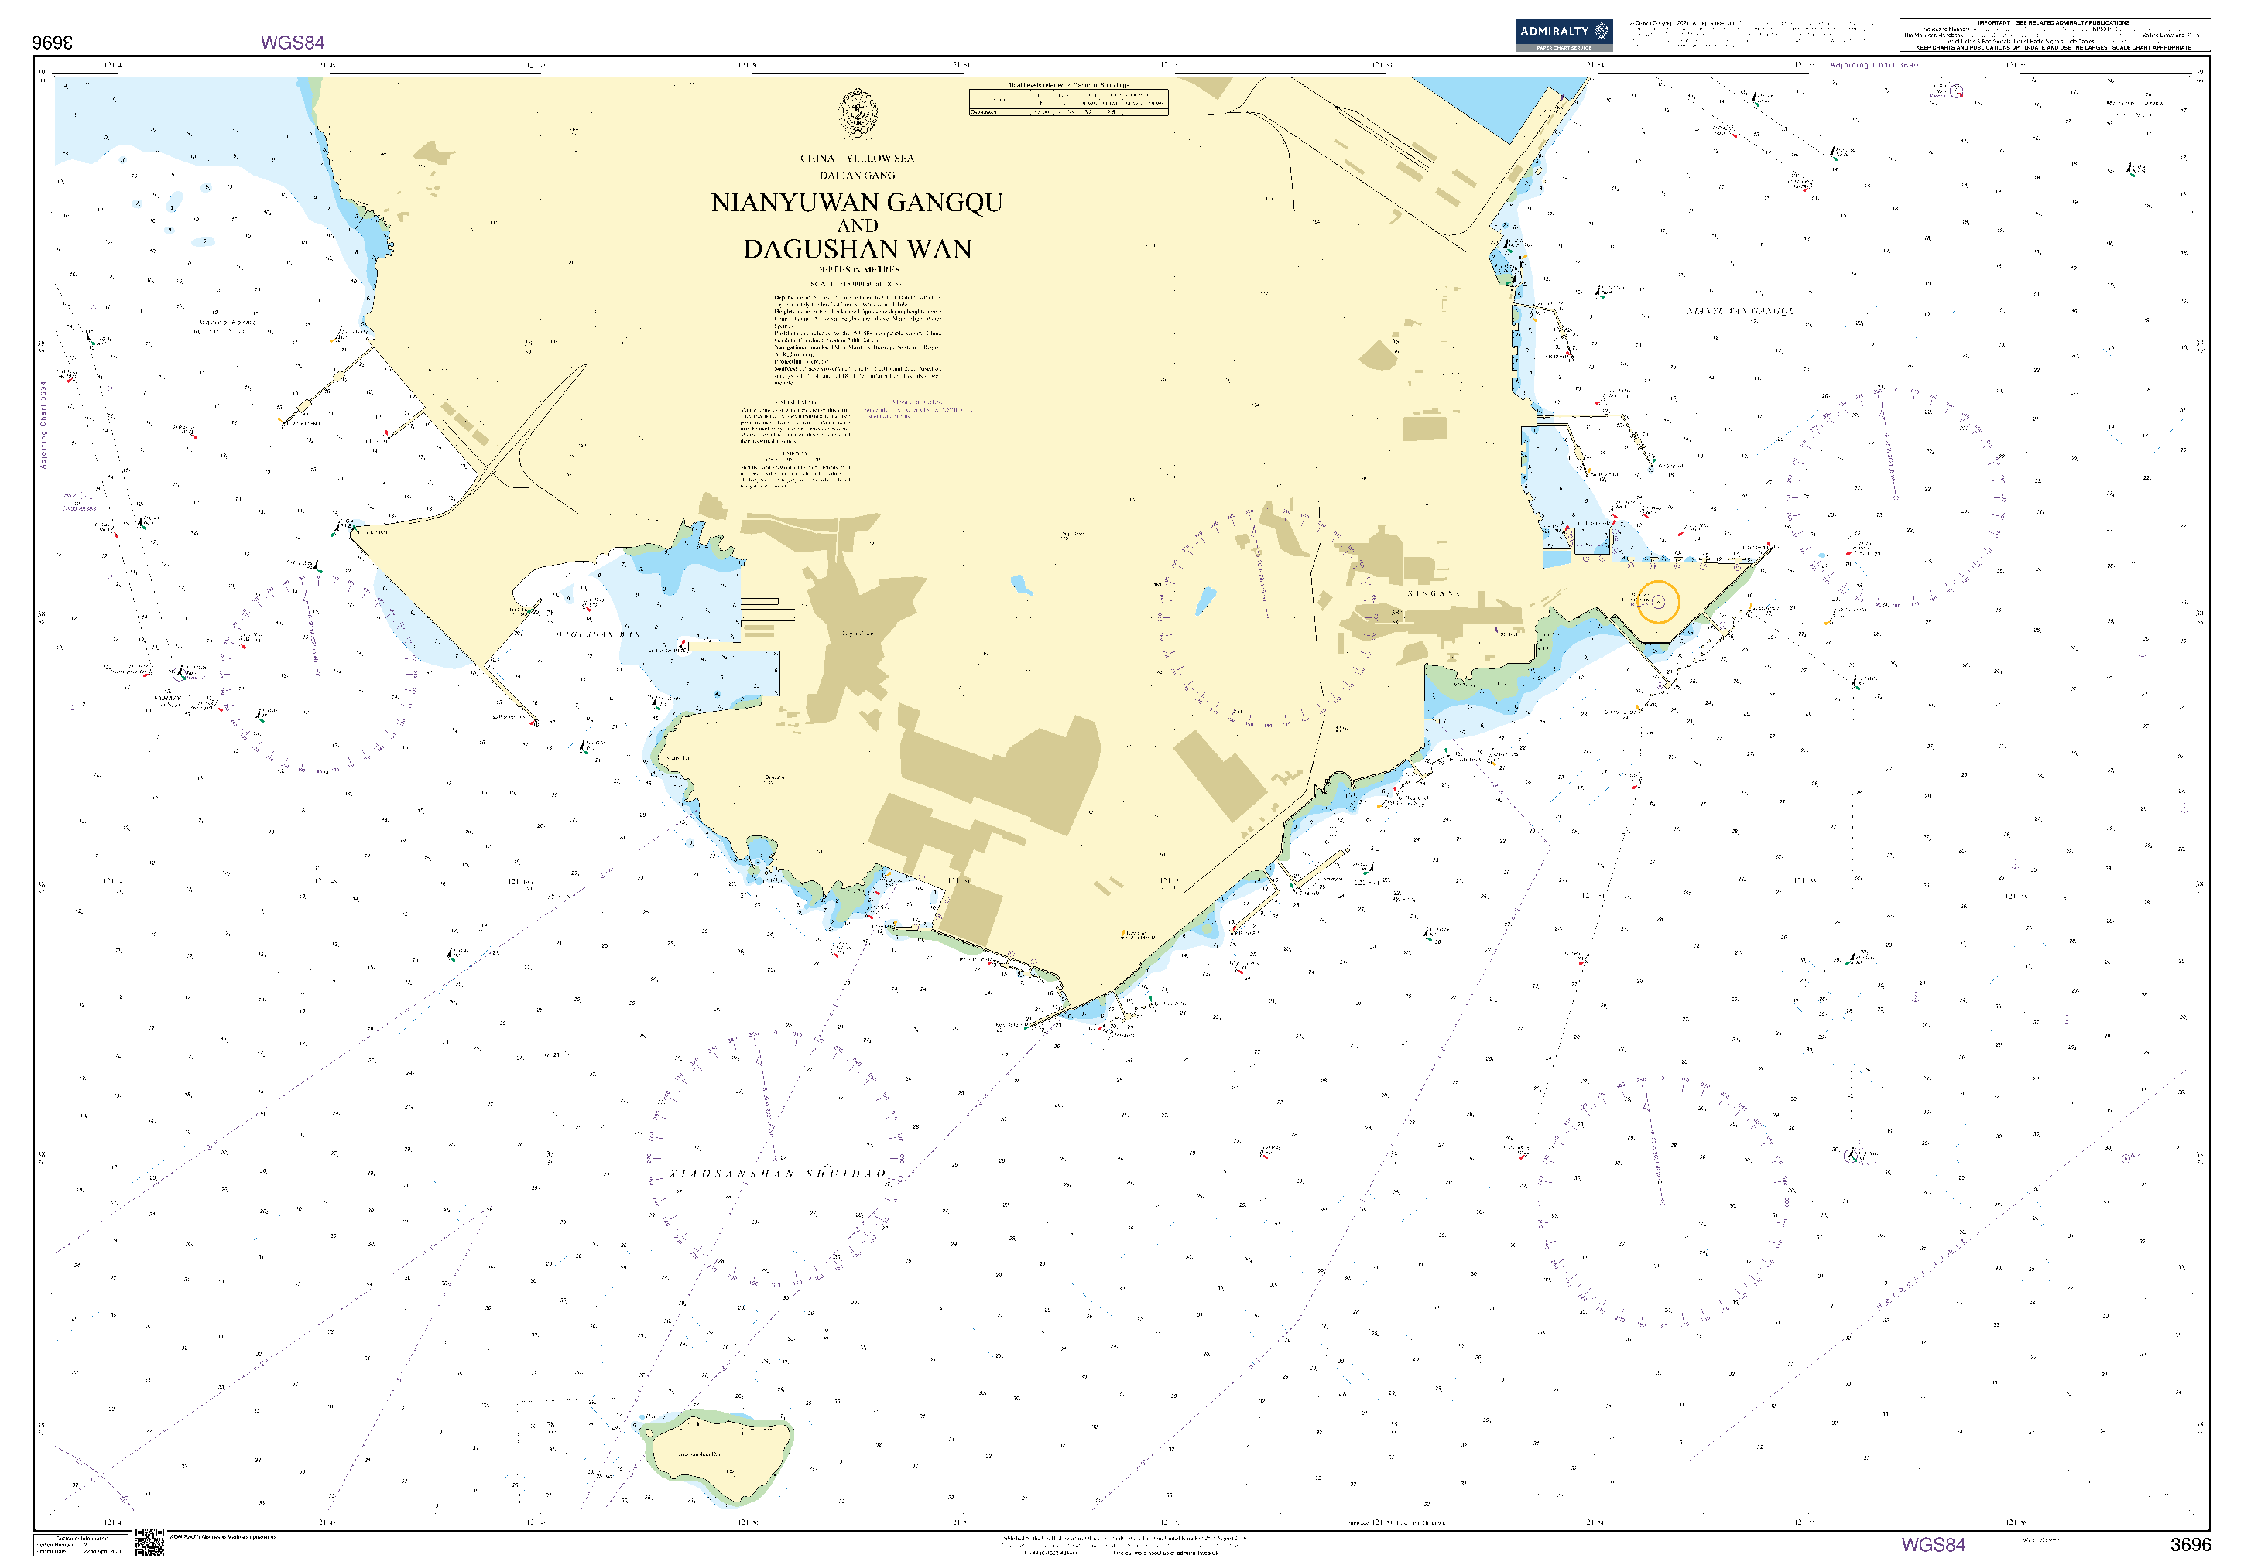Click the purple WGS84 label at bottom right

(1933, 1544)
